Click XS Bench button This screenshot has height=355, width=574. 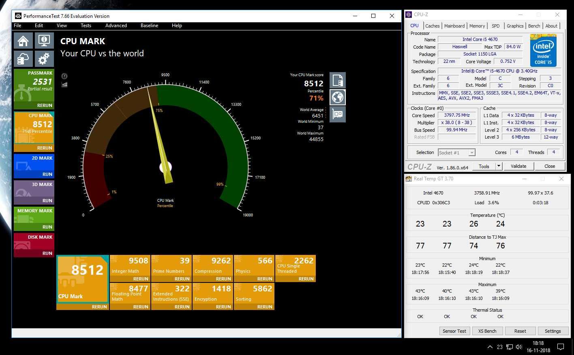pos(487,331)
